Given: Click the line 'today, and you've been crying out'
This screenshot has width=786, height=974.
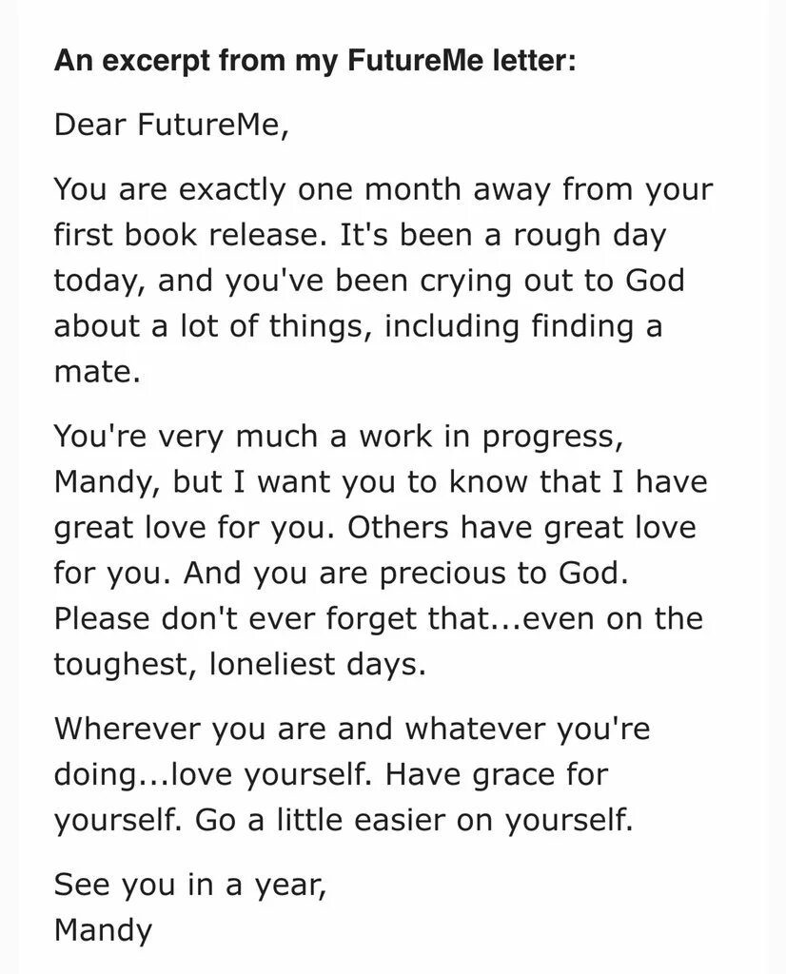Looking at the screenshot, I should (x=369, y=281).
